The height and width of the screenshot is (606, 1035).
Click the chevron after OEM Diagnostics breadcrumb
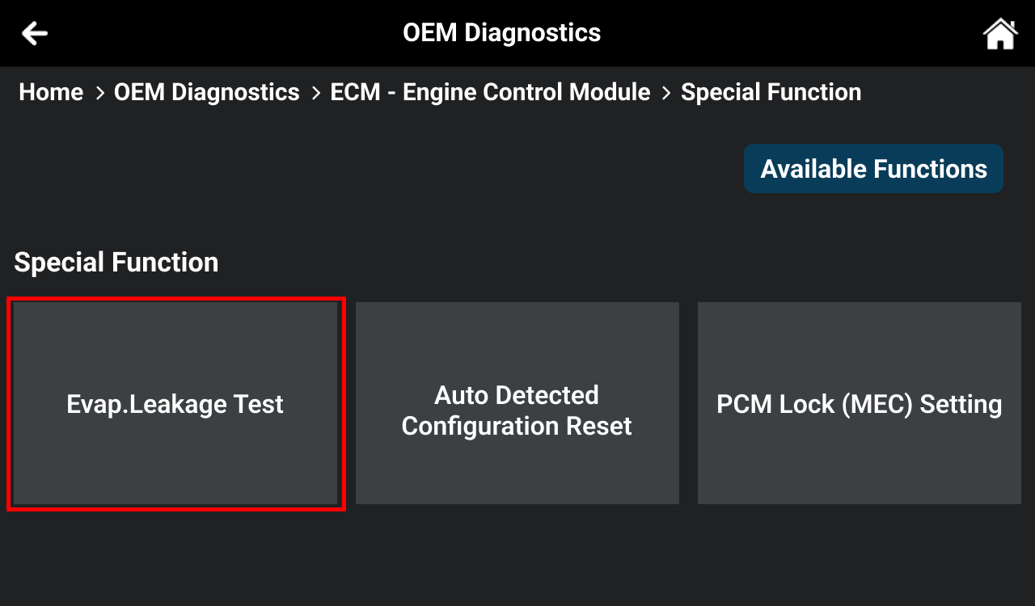click(315, 93)
